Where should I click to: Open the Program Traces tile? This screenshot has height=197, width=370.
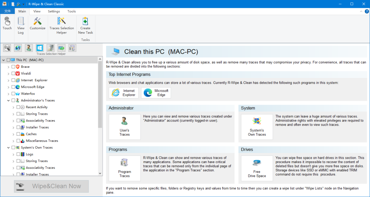click(125, 168)
